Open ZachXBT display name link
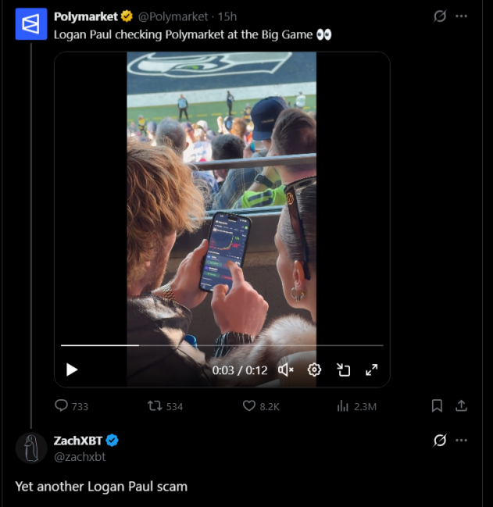 [x=77, y=441]
